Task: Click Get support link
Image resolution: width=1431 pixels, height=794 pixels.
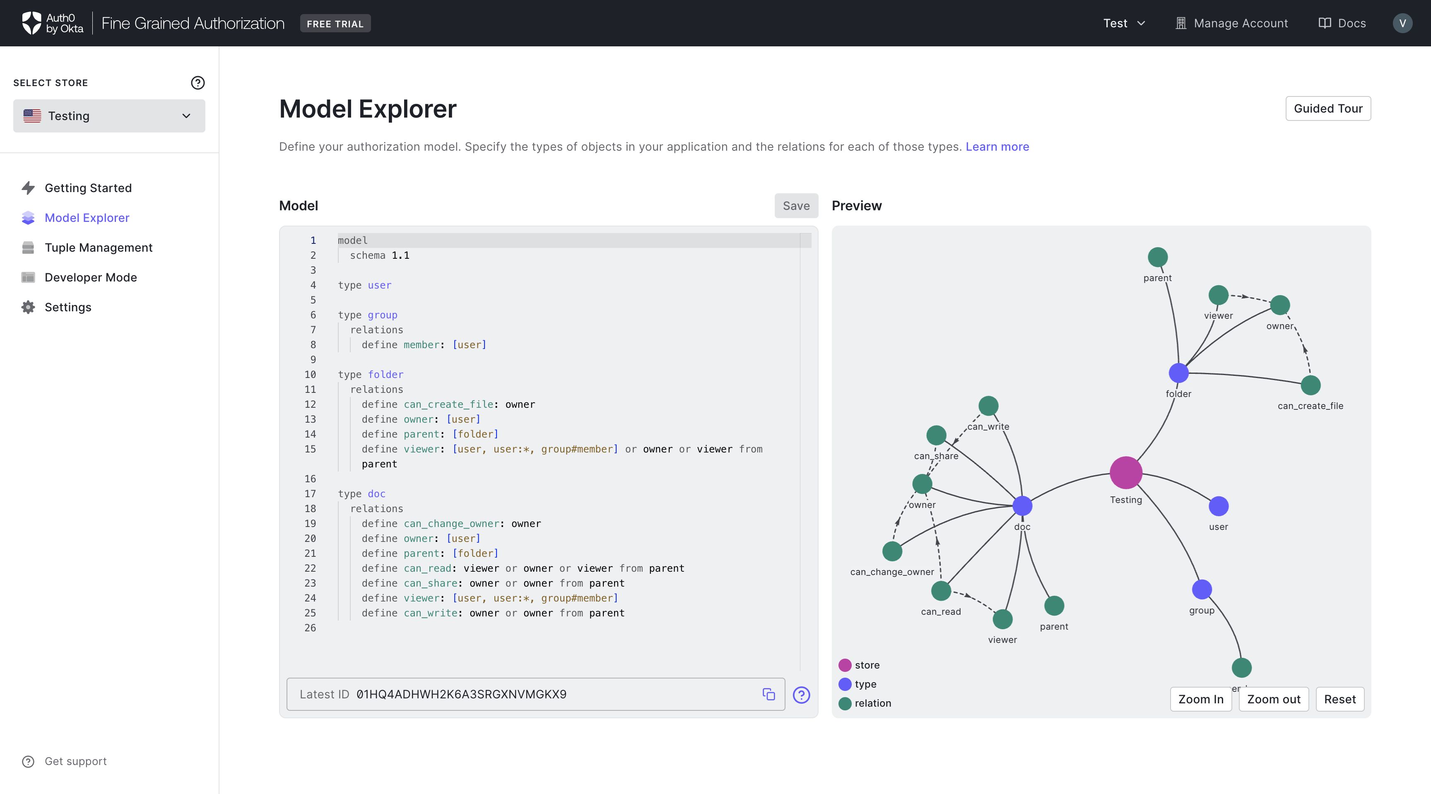Action: point(75,761)
